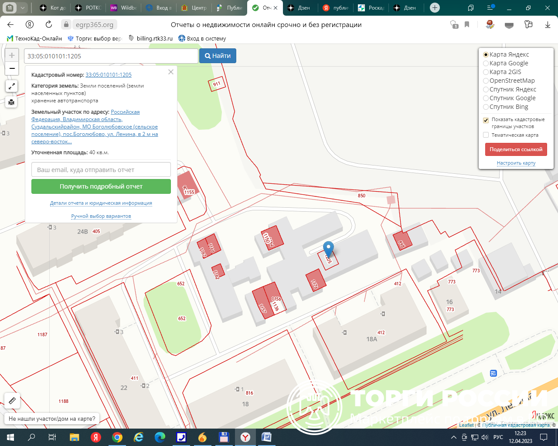
Task: Click parcel 1176 on map
Action: 316,280
